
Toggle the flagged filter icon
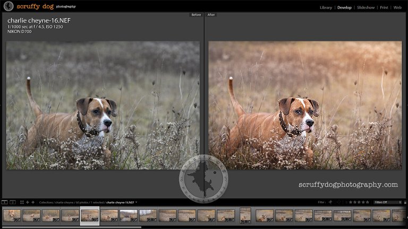tap(330, 202)
